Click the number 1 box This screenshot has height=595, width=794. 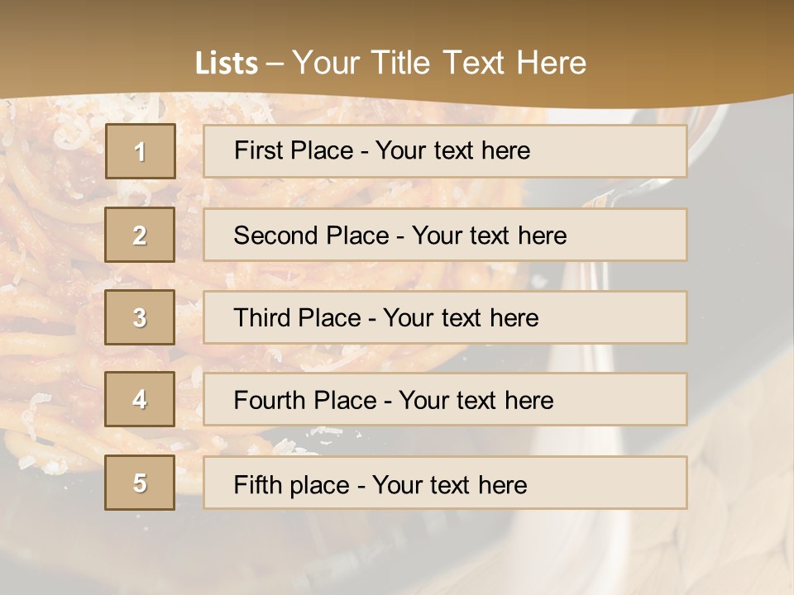click(x=140, y=151)
